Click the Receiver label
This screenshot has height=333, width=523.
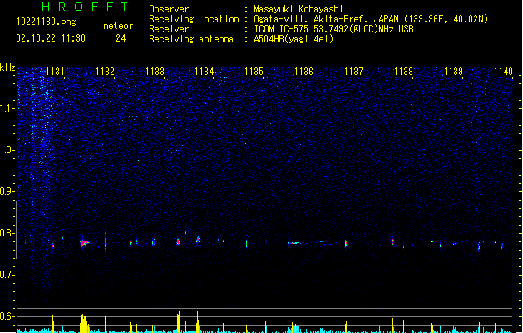(169, 29)
